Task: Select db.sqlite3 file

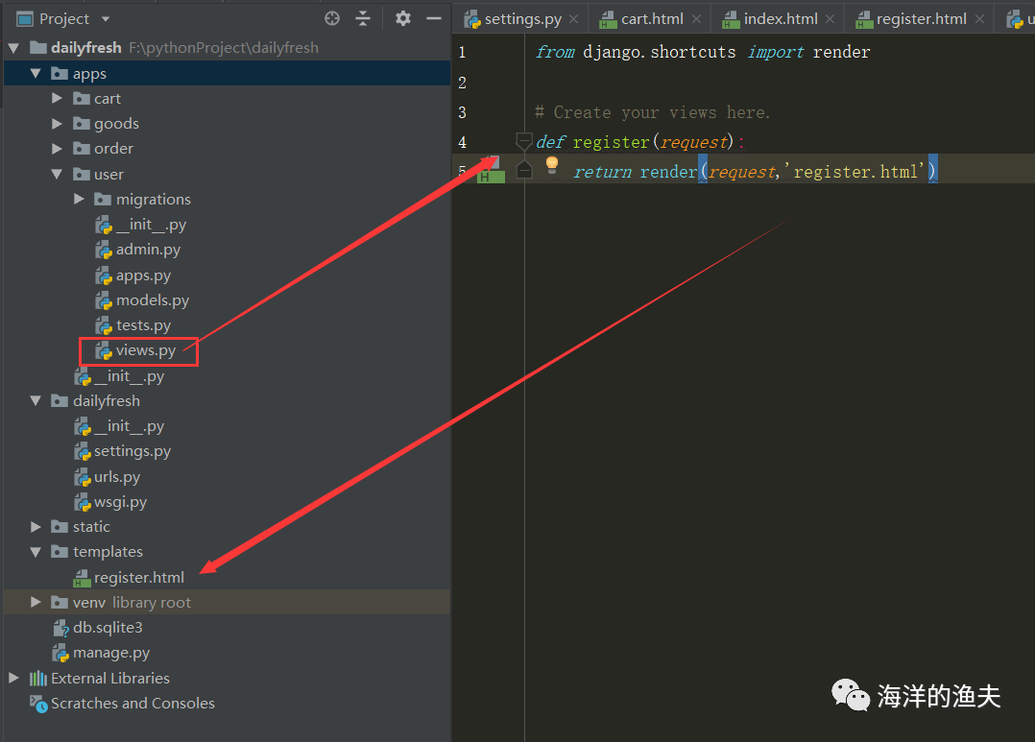Action: click(x=108, y=627)
